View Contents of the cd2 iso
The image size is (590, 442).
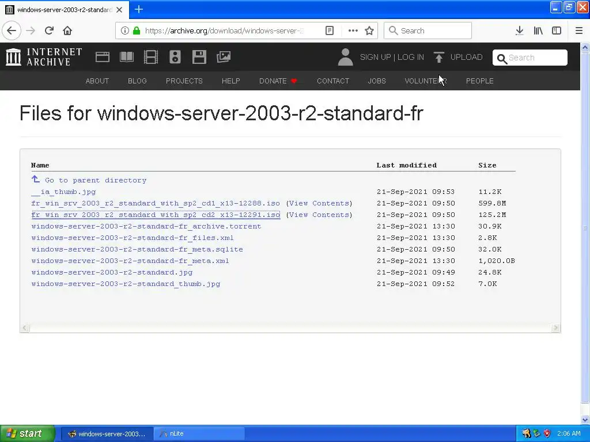click(x=319, y=215)
